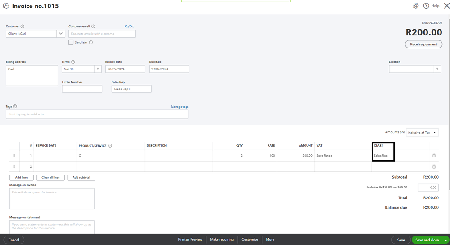Image resolution: width=450 pixels, height=245 pixels.
Task: Click Print or Preview in bottom bar
Action: (190, 239)
